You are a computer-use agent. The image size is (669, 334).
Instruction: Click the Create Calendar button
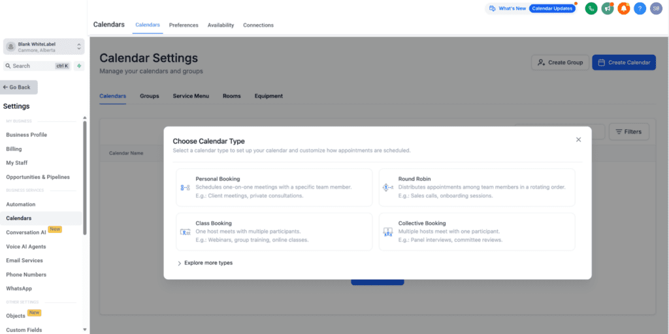624,63
